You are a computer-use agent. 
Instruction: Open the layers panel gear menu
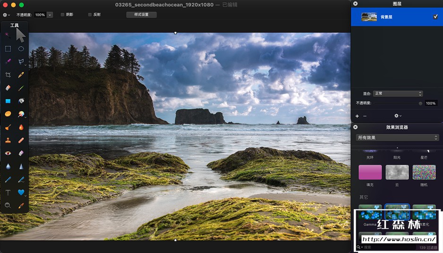click(398, 116)
